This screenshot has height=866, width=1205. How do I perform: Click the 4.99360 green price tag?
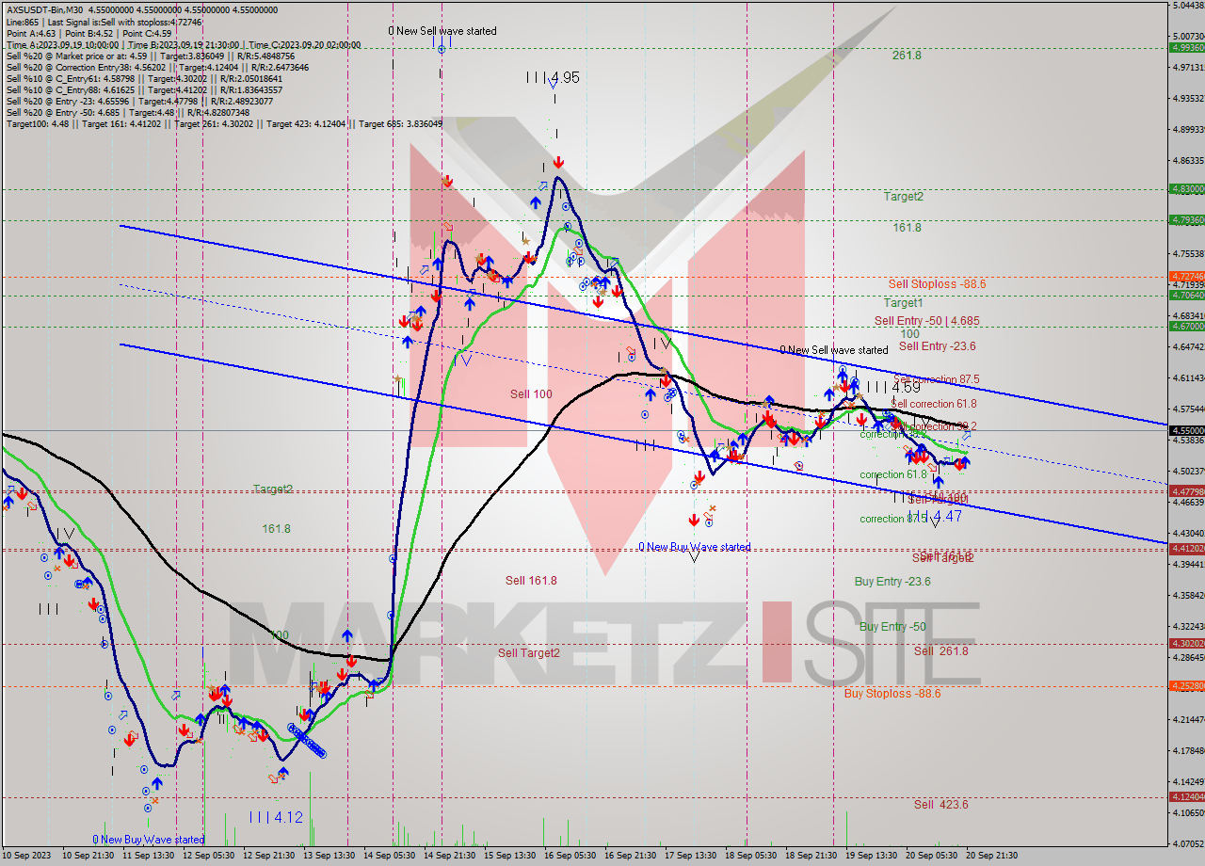point(1186,47)
